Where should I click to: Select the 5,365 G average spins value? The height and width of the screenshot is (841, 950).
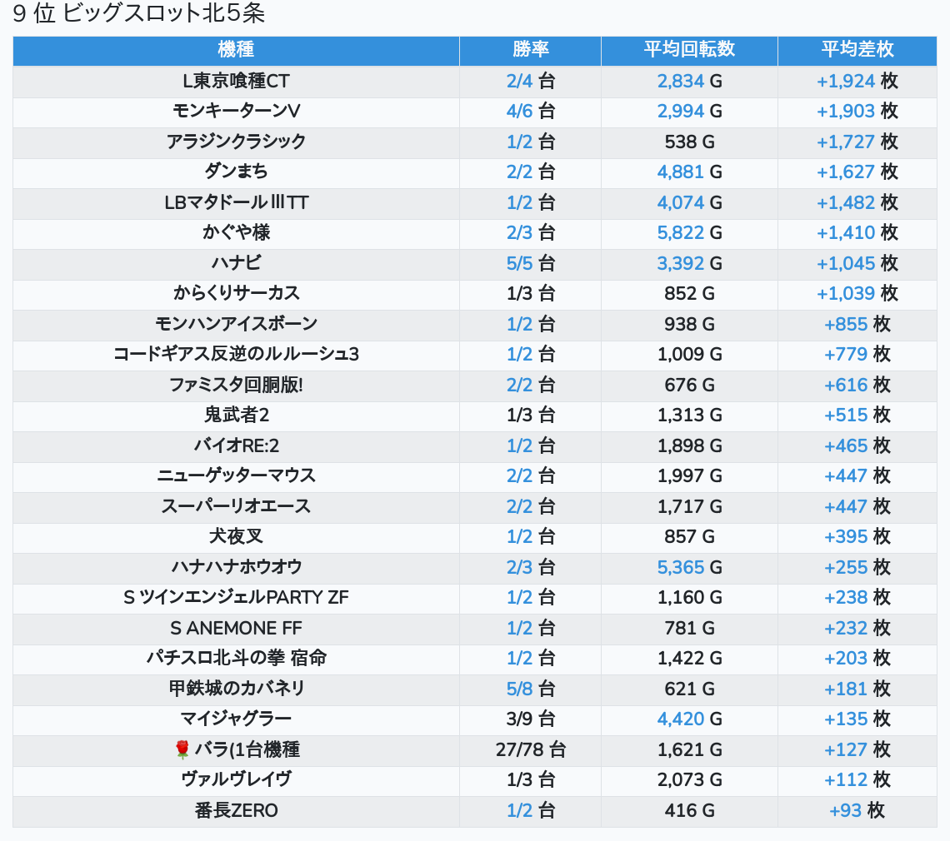click(689, 567)
